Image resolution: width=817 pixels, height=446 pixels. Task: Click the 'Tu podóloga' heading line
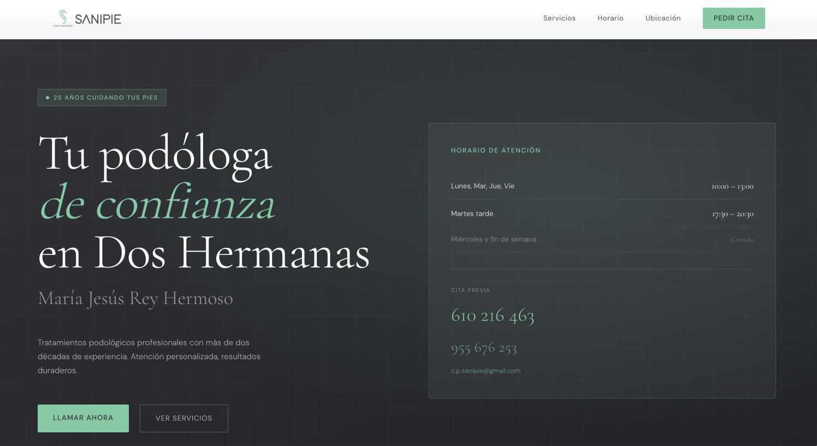155,154
